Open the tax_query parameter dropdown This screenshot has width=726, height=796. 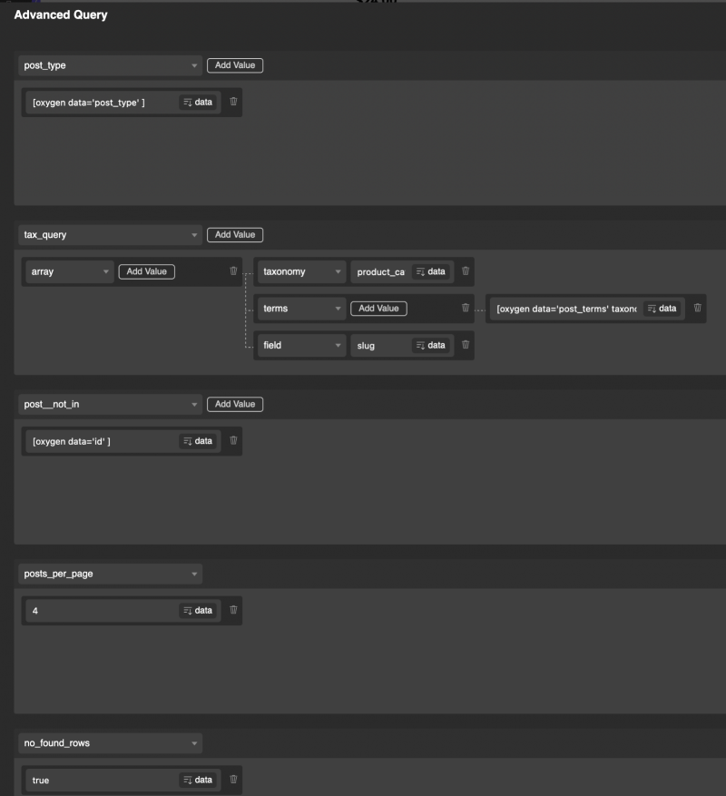click(x=109, y=234)
